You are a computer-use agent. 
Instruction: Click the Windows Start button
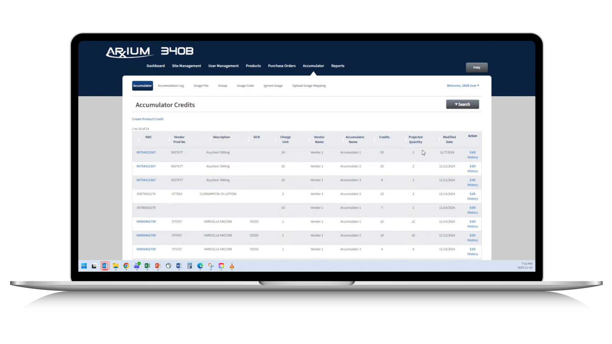[x=84, y=266]
